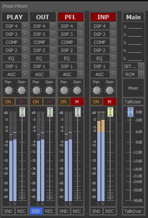Toggle the OUT channel ON switch
Viewport: 148px width, 218px height.
[x=36, y=102]
